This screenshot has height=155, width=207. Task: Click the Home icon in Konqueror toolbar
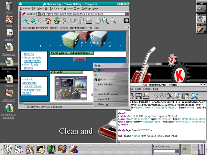[48, 21]
